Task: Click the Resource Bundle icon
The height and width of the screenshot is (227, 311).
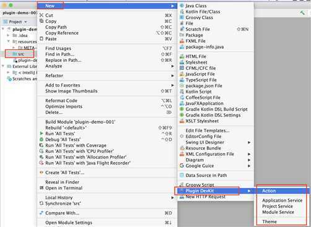Action: (x=182, y=148)
